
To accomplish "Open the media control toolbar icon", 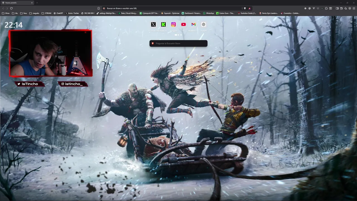I will pyautogui.click(x=331, y=8).
